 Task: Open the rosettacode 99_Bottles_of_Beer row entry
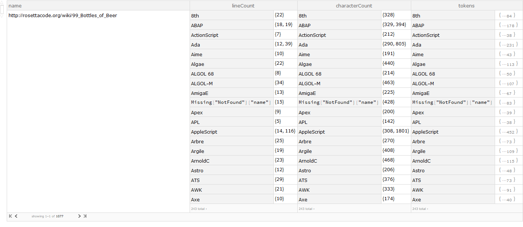coord(63,16)
